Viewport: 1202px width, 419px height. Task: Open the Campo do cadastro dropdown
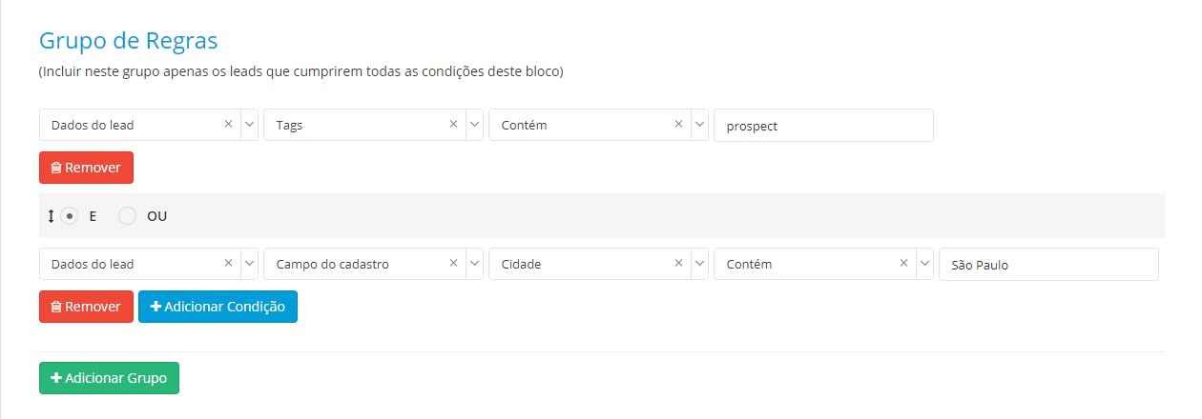(x=474, y=265)
